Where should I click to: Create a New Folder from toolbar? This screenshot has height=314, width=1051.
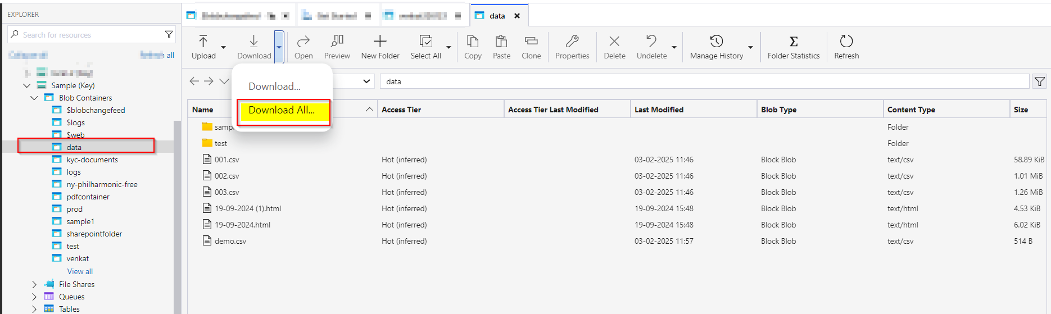380,47
